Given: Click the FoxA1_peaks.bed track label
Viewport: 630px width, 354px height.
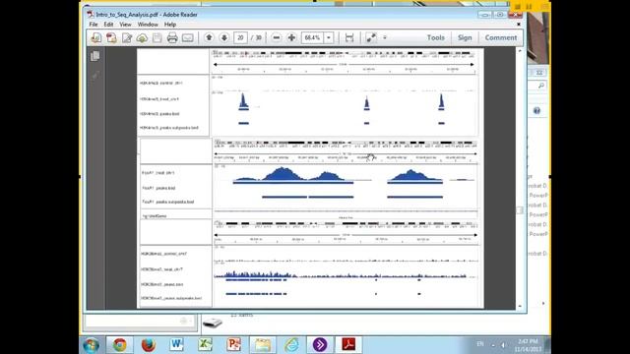Looking at the screenshot, I should click(x=158, y=188).
